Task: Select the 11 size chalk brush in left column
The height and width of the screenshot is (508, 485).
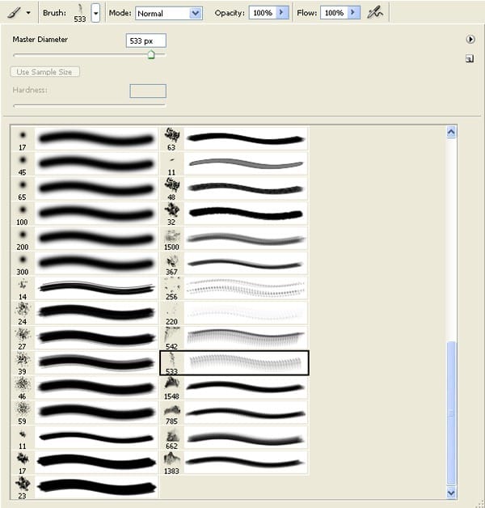Action: point(85,438)
